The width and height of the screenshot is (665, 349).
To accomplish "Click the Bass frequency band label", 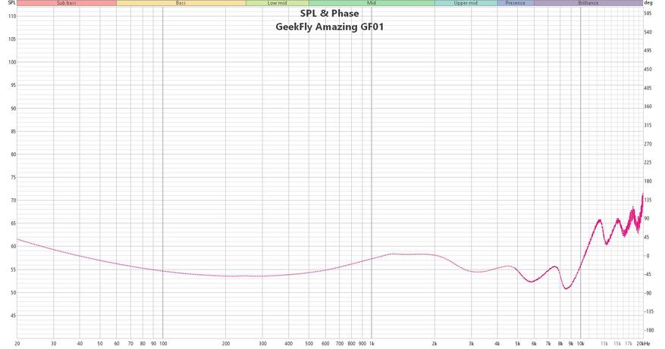I will tap(181, 3).
